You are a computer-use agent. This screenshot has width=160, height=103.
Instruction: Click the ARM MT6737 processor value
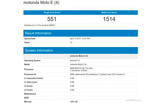(81, 68)
